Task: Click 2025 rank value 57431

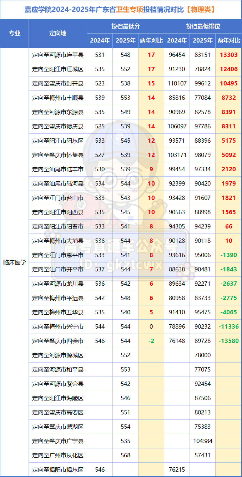Action: [x=203, y=456]
